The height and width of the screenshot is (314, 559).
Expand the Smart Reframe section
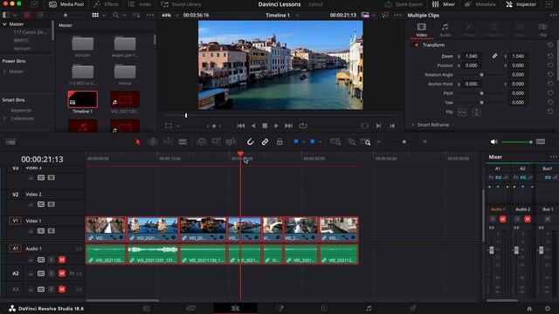pos(412,125)
